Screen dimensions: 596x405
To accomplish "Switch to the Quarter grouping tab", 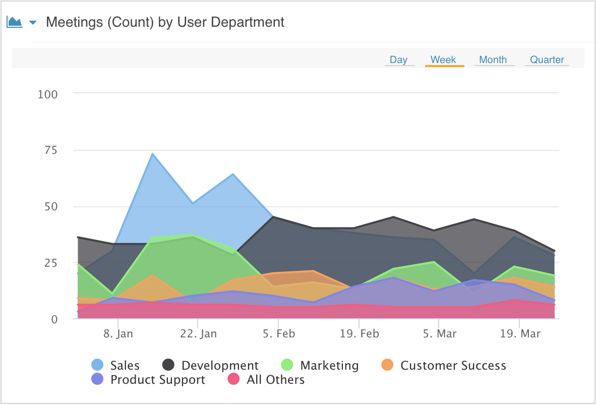I will tap(547, 60).
